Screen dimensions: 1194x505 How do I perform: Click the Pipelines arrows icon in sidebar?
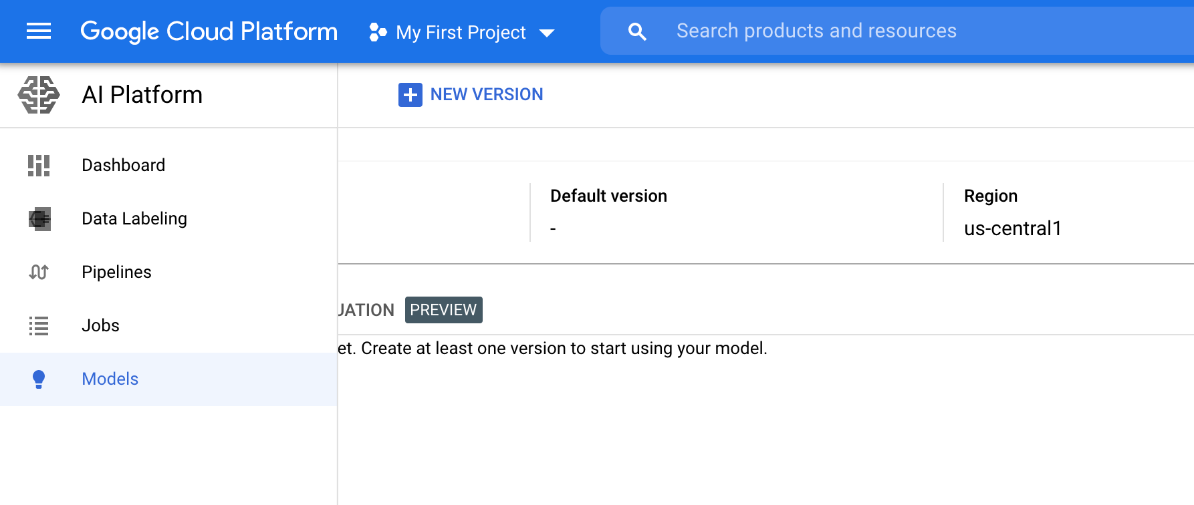point(39,272)
